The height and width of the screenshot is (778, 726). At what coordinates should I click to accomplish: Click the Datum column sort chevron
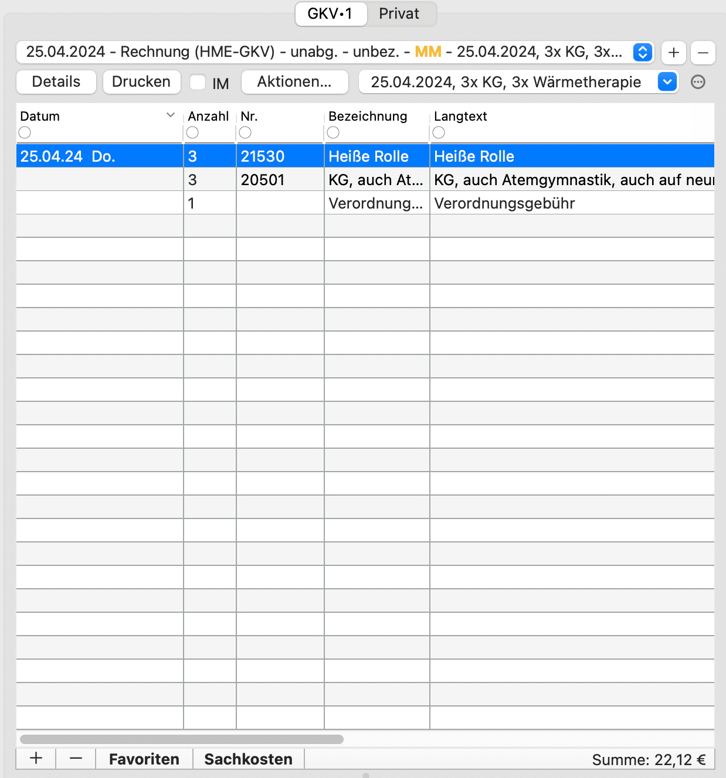[x=171, y=115]
